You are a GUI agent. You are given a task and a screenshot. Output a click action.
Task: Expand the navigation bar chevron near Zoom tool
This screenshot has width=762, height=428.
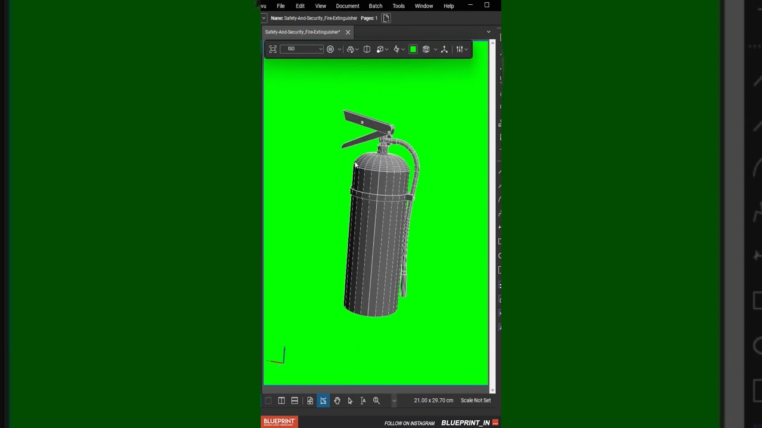click(394, 401)
